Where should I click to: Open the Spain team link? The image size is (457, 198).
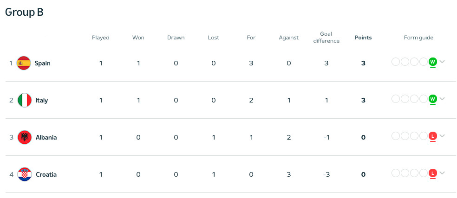click(x=42, y=63)
